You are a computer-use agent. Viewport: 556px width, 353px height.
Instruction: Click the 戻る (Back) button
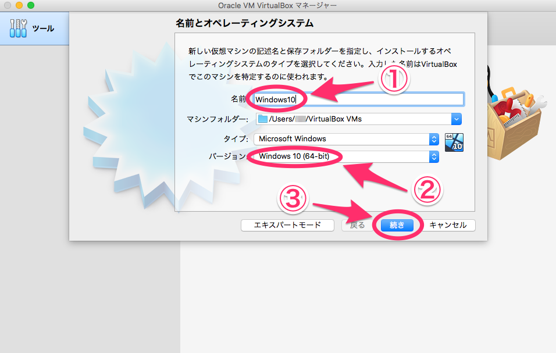[x=356, y=225]
